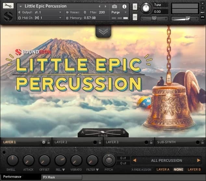Mute the instrument with M button

[135, 17]
